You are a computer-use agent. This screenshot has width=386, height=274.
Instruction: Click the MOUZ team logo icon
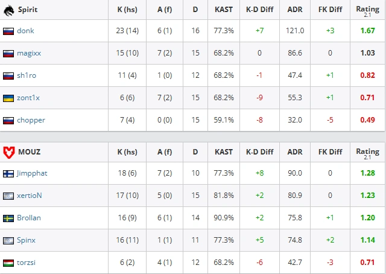point(8,151)
